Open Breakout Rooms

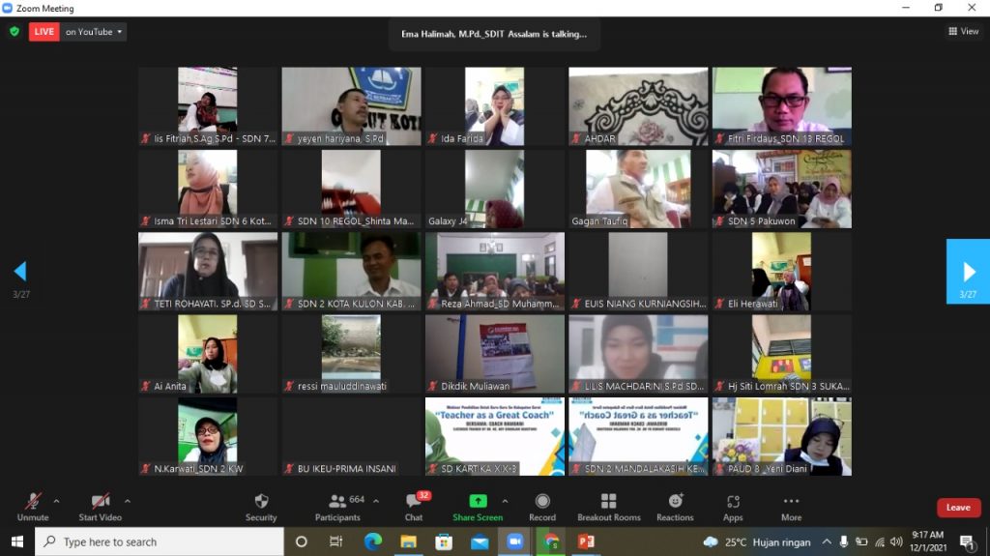(x=608, y=506)
